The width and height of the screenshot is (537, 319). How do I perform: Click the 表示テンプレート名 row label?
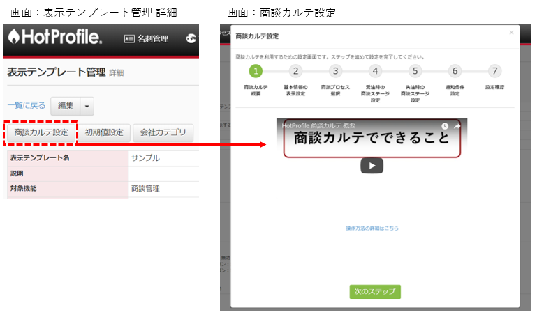(40, 158)
